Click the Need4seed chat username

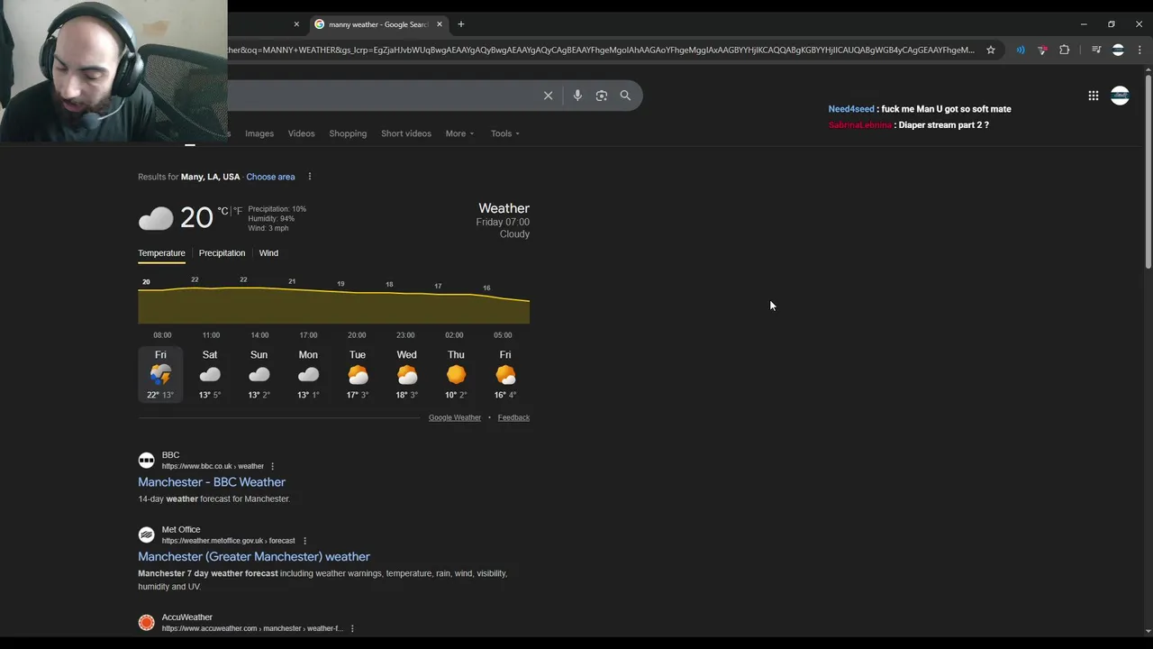851,109
